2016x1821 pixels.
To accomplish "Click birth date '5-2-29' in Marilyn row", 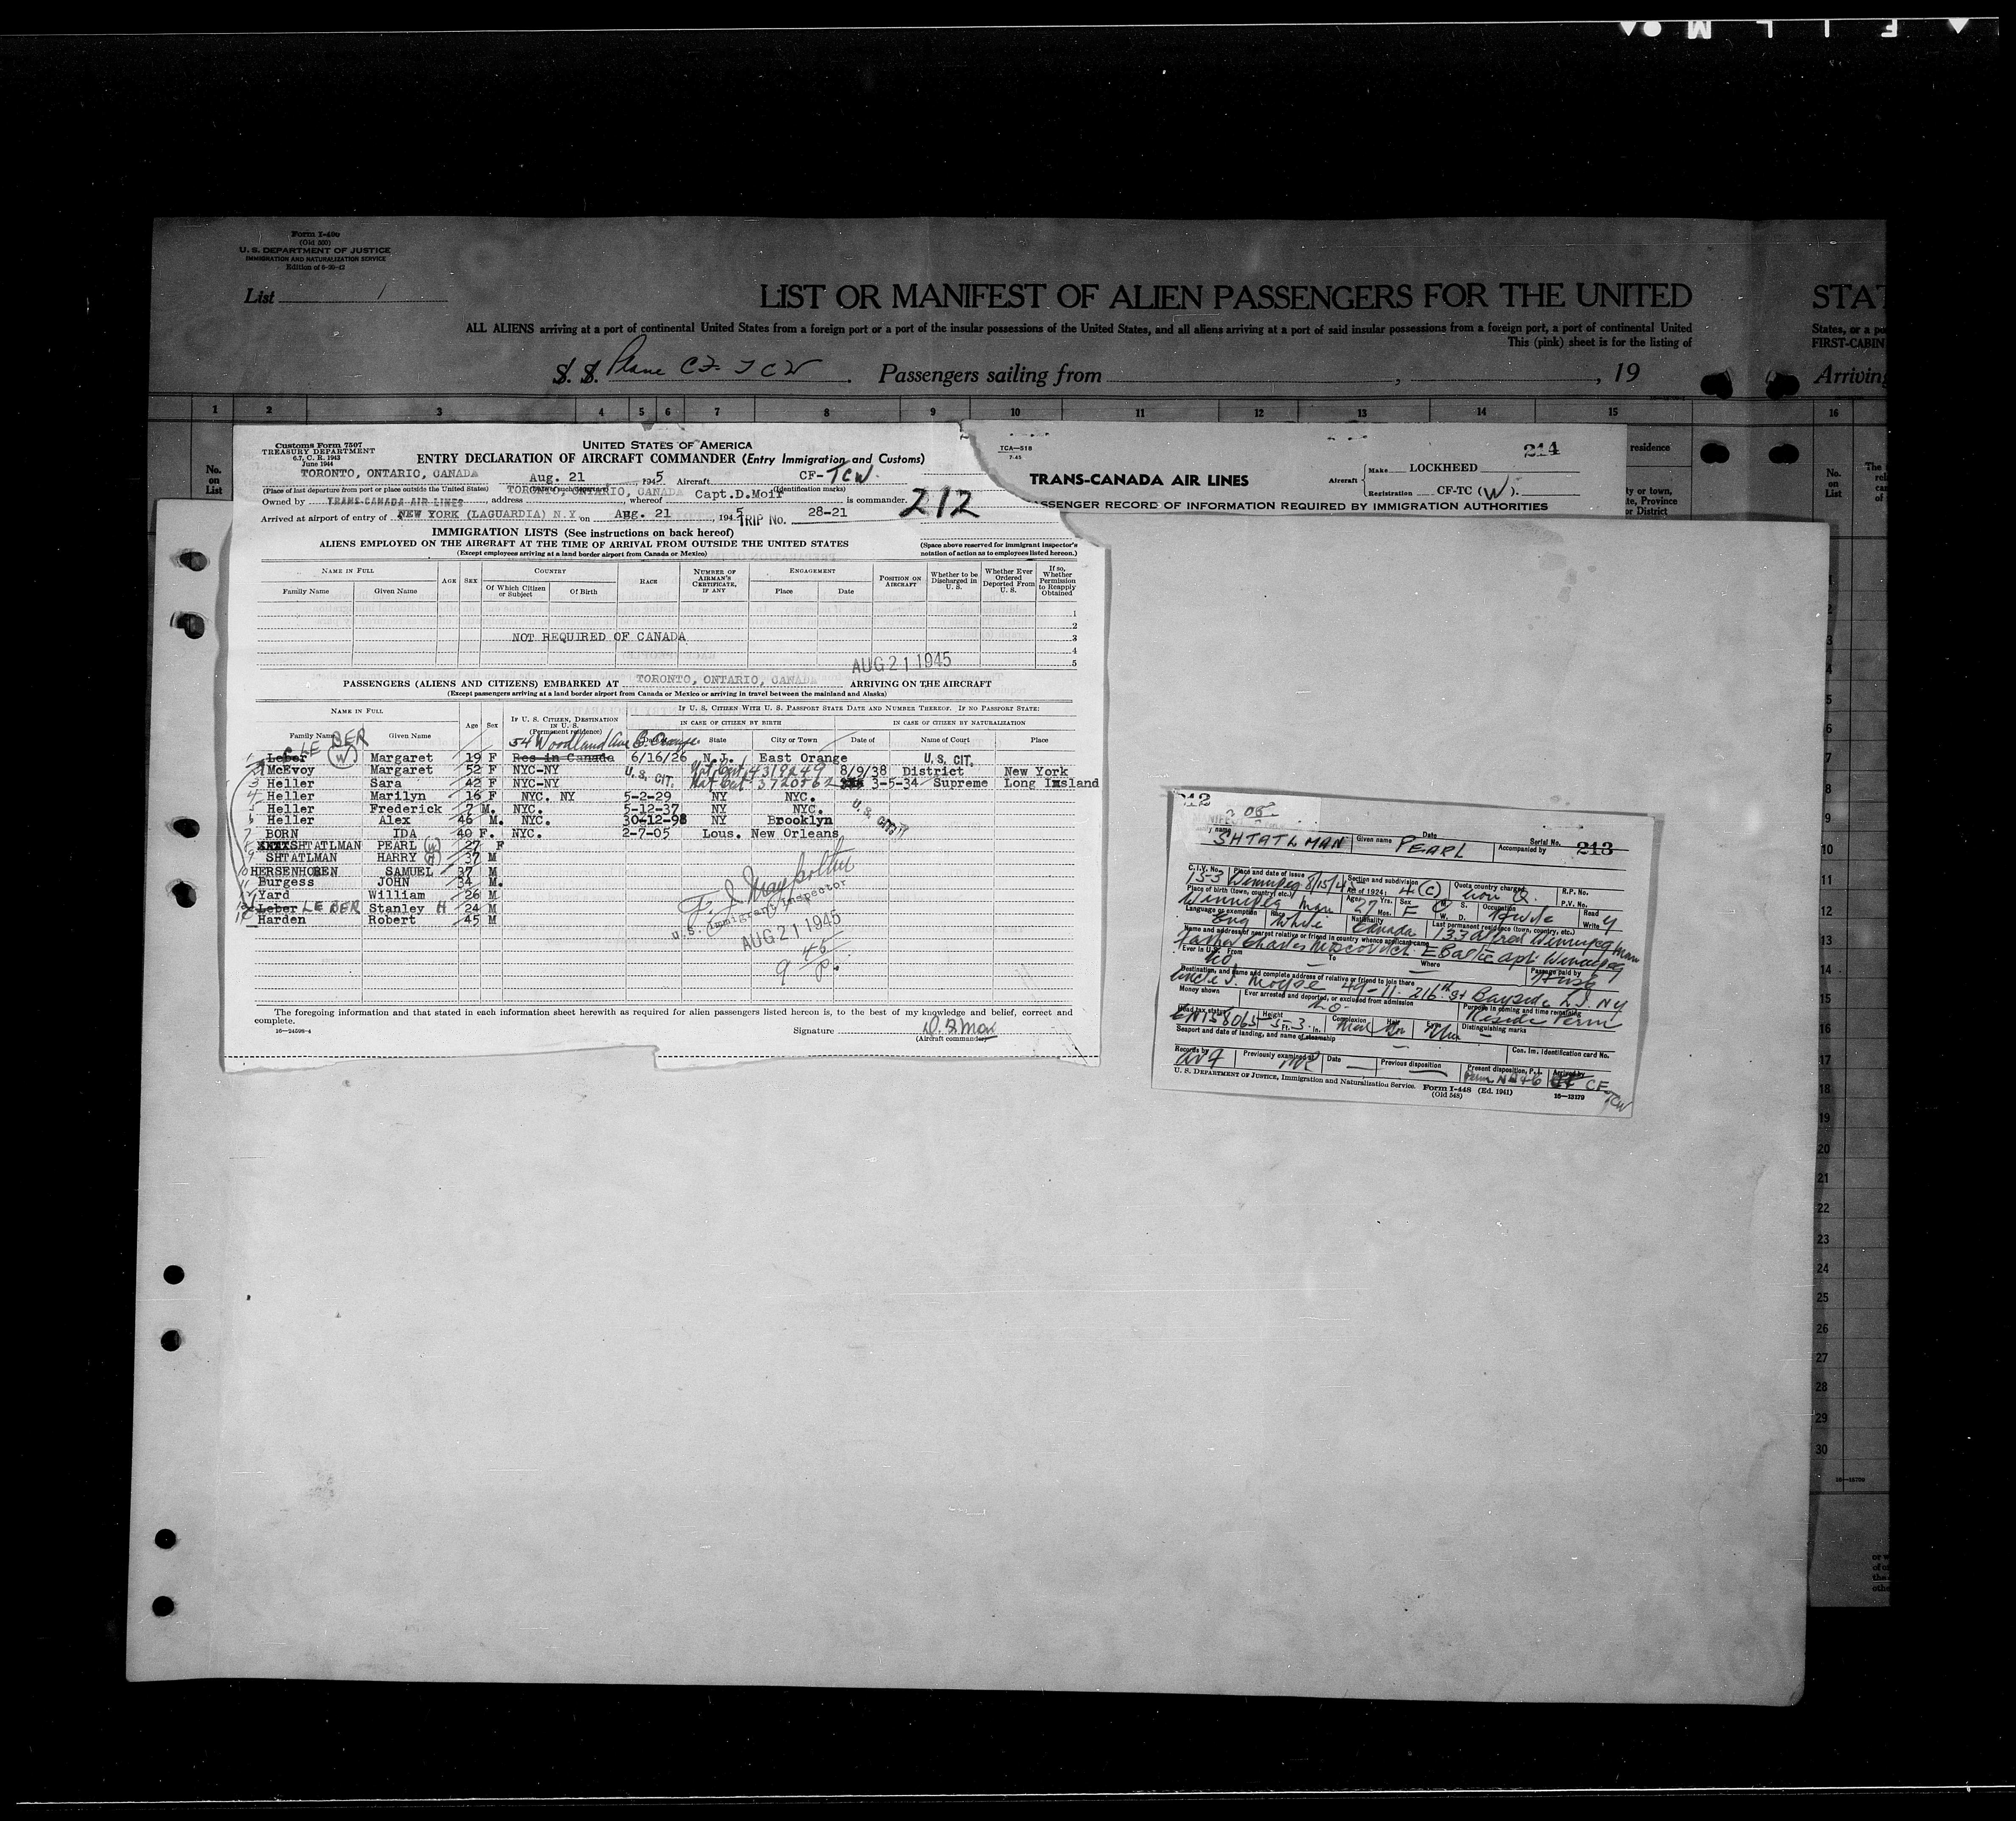I will click(x=649, y=796).
